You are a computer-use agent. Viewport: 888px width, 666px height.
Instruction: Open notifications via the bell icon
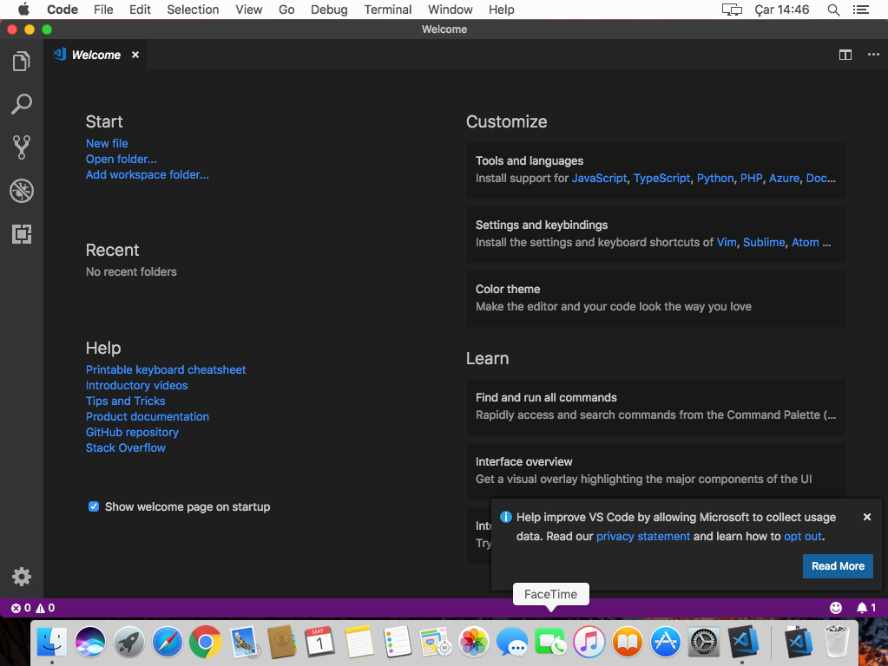click(x=864, y=607)
